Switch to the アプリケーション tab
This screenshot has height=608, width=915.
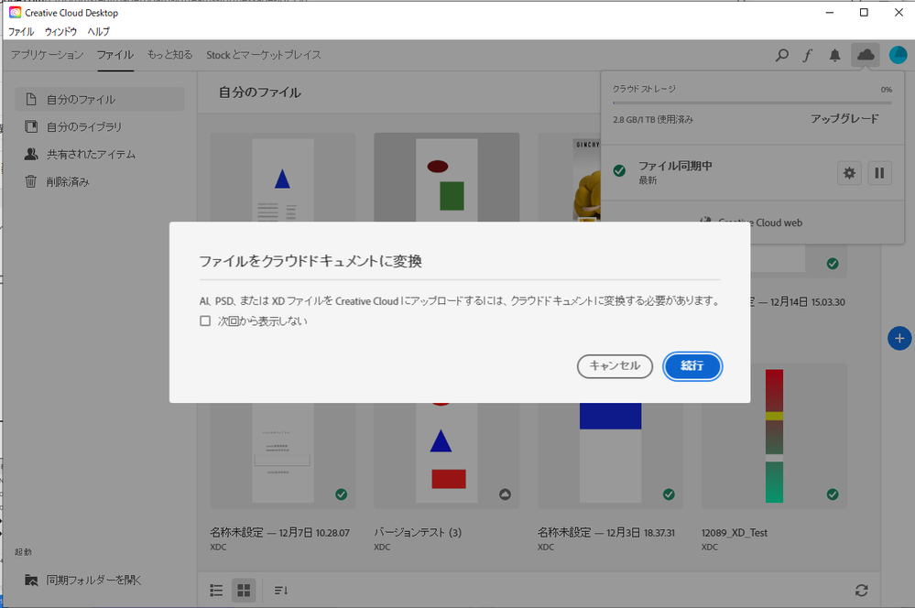coord(45,55)
